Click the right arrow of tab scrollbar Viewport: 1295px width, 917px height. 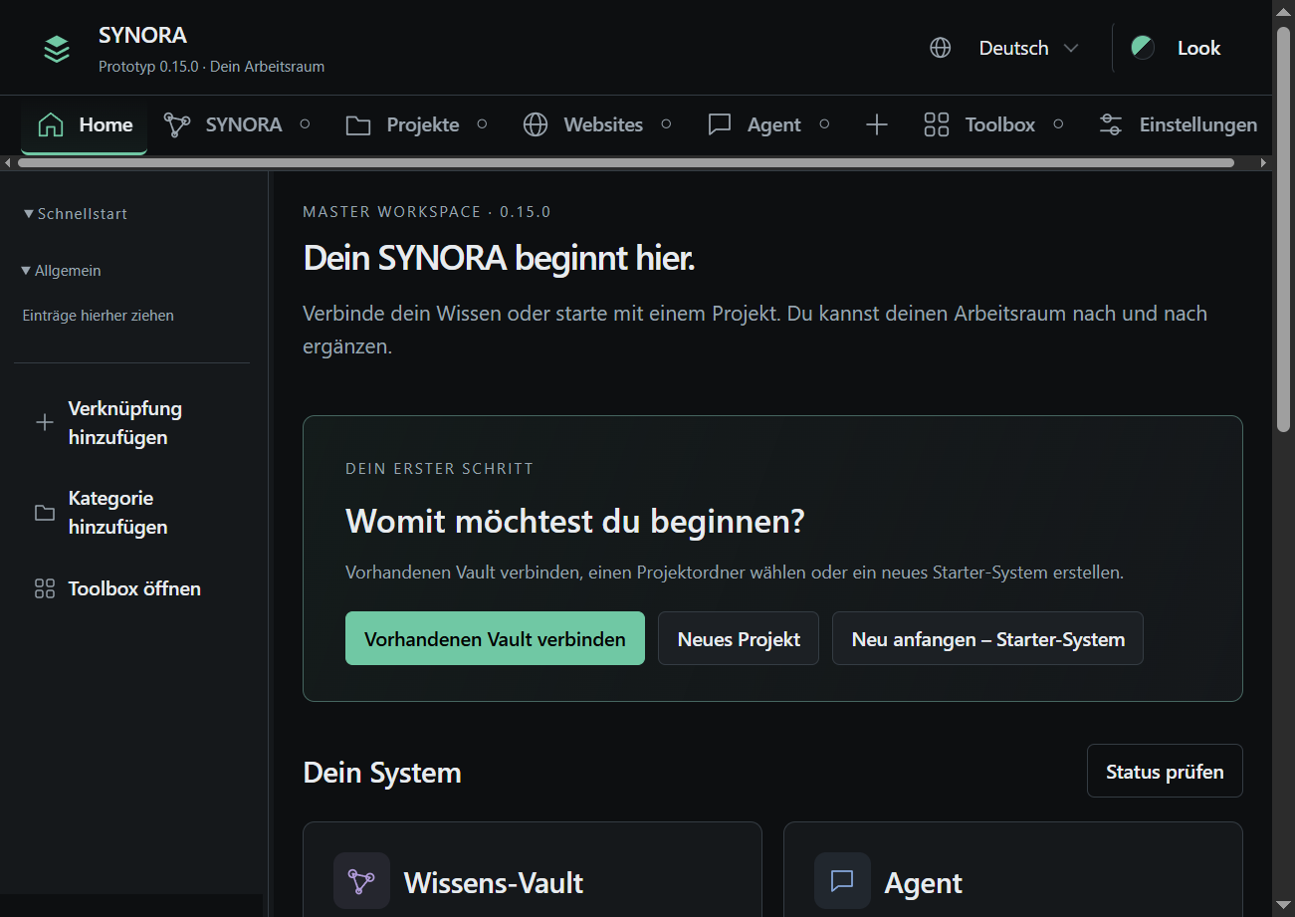[1264, 162]
